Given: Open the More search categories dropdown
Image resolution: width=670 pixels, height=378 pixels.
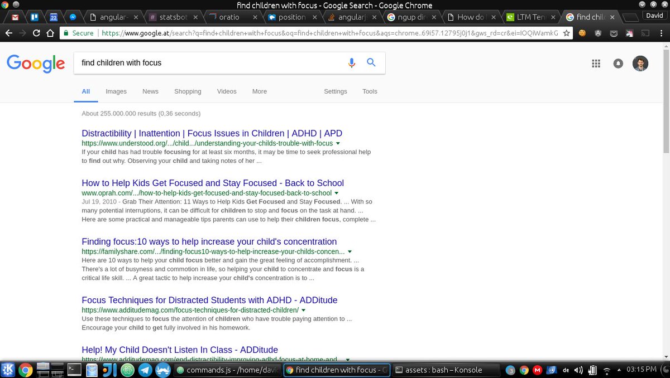Looking at the screenshot, I should pyautogui.click(x=259, y=91).
